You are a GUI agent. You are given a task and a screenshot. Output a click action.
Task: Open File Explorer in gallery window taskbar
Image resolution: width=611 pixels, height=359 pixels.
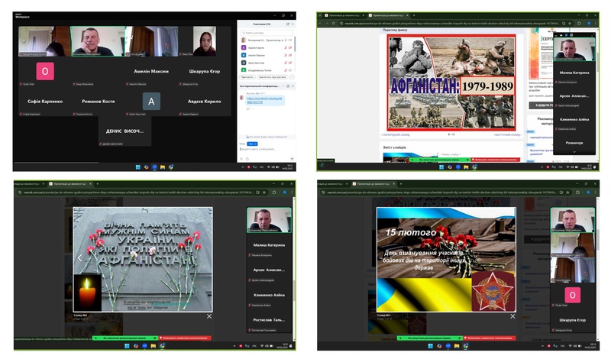tap(163, 167)
